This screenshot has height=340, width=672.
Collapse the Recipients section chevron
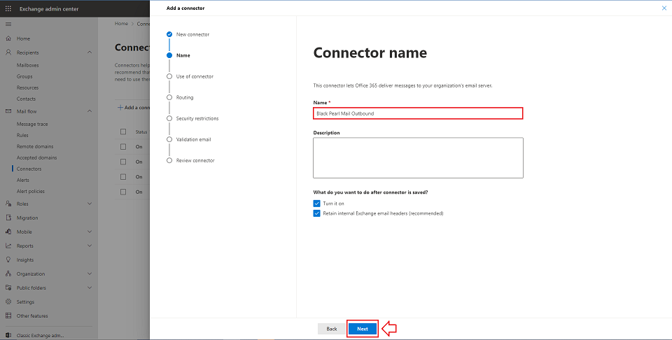pos(90,52)
